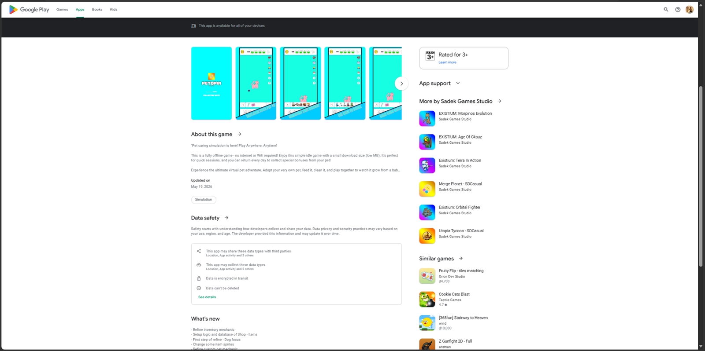Open [365fun] Stairway to Heaven title
The image size is (705, 351).
463,318
